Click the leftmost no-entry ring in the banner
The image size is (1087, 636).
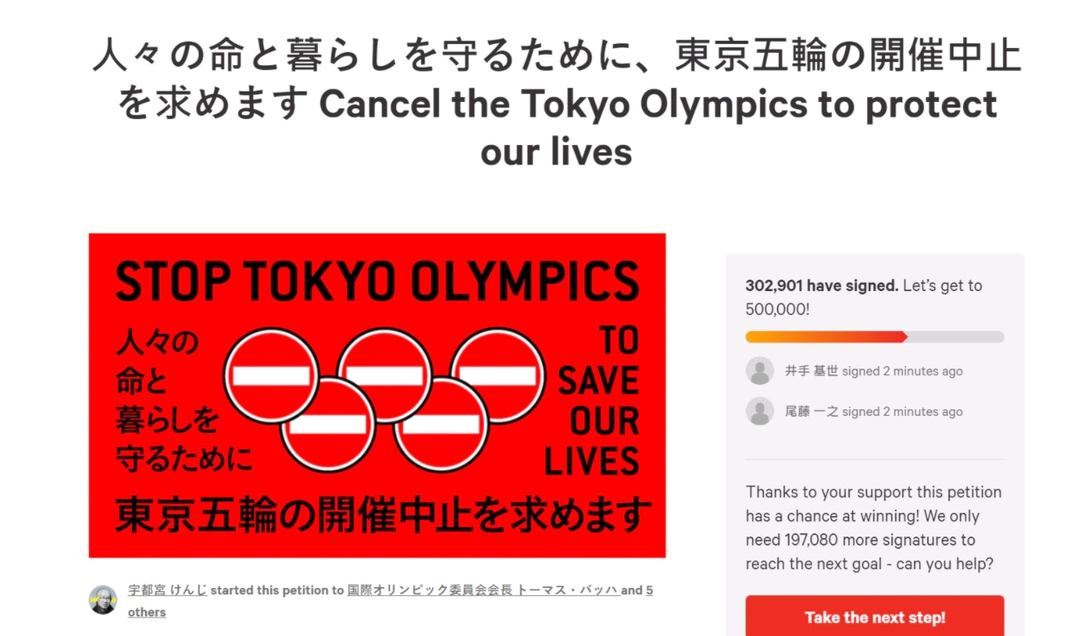pyautogui.click(x=271, y=376)
